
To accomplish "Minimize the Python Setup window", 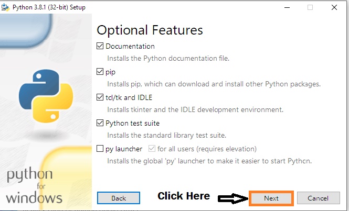I will (x=287, y=7).
